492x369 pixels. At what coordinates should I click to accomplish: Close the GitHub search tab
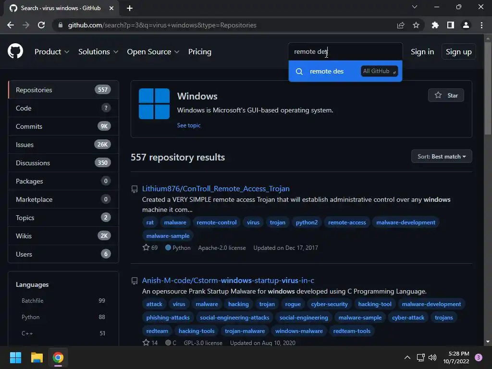point(111,8)
